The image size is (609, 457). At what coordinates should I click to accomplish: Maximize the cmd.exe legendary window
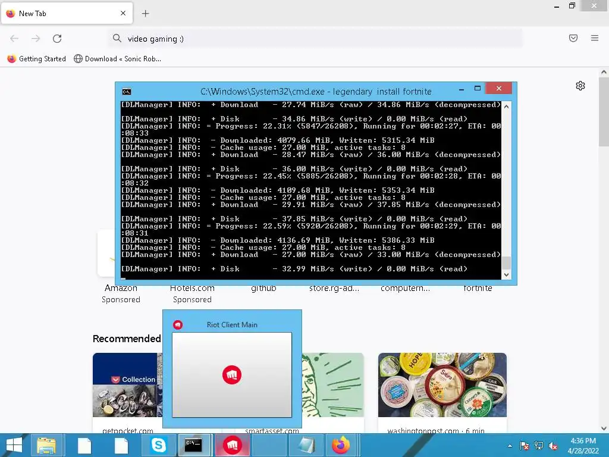(x=478, y=89)
